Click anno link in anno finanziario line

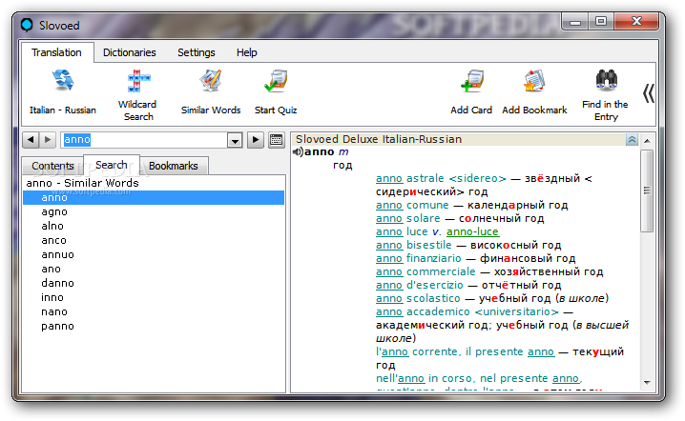tap(389, 259)
